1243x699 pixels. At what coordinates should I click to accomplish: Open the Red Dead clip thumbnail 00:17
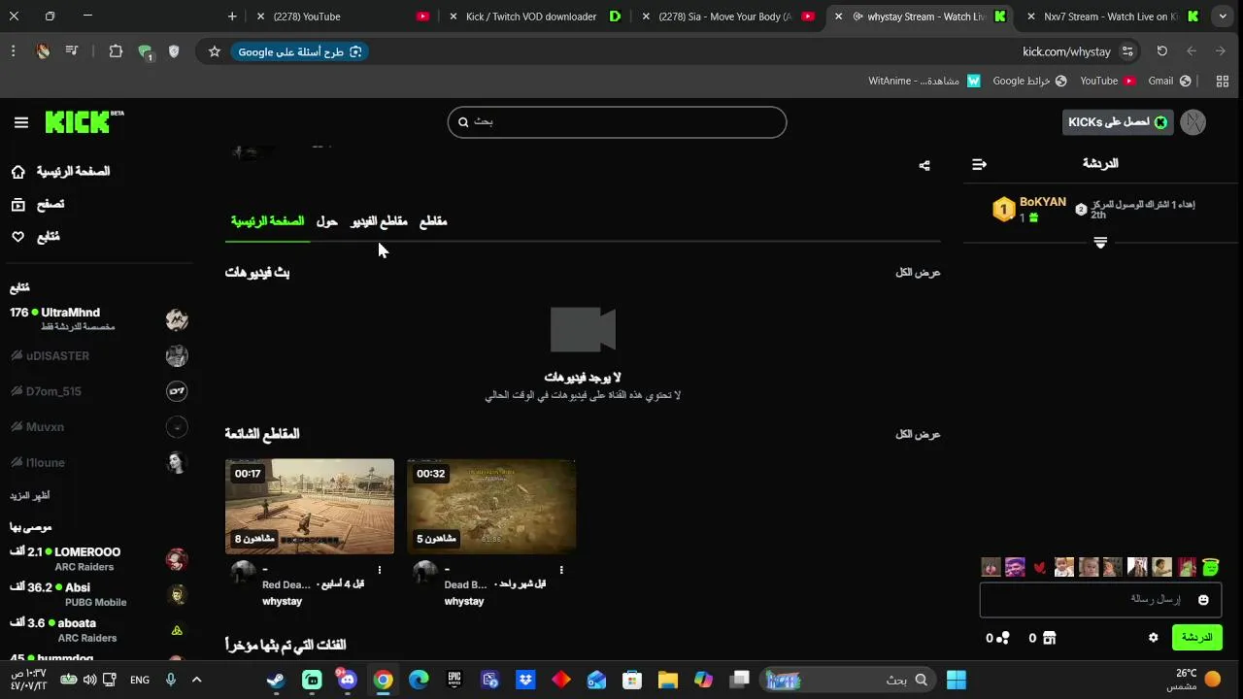click(310, 507)
